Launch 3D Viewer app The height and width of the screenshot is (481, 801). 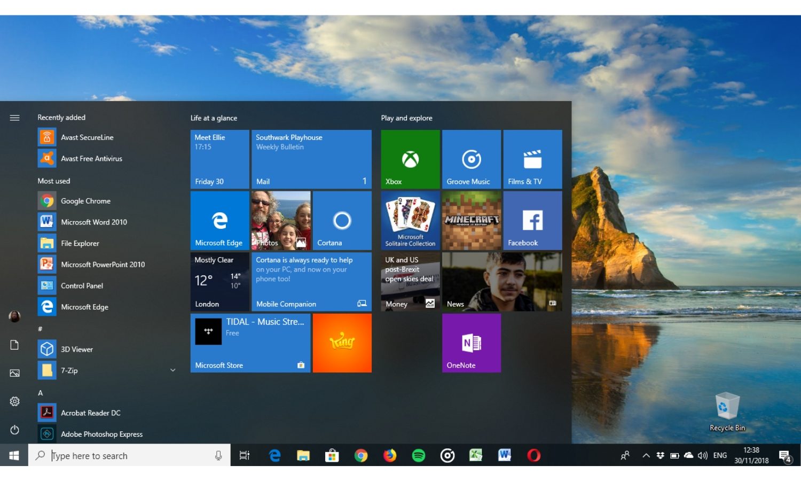tap(107, 349)
